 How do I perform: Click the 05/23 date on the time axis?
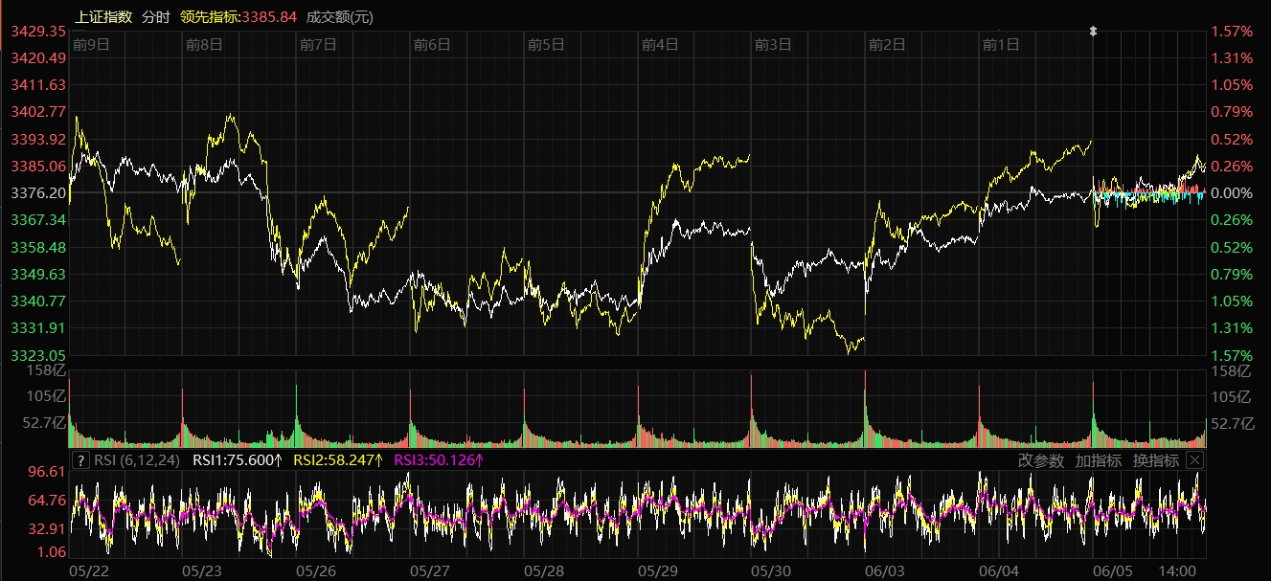[203, 570]
